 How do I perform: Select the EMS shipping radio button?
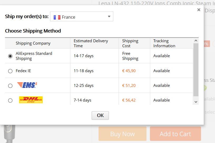(x=10, y=86)
